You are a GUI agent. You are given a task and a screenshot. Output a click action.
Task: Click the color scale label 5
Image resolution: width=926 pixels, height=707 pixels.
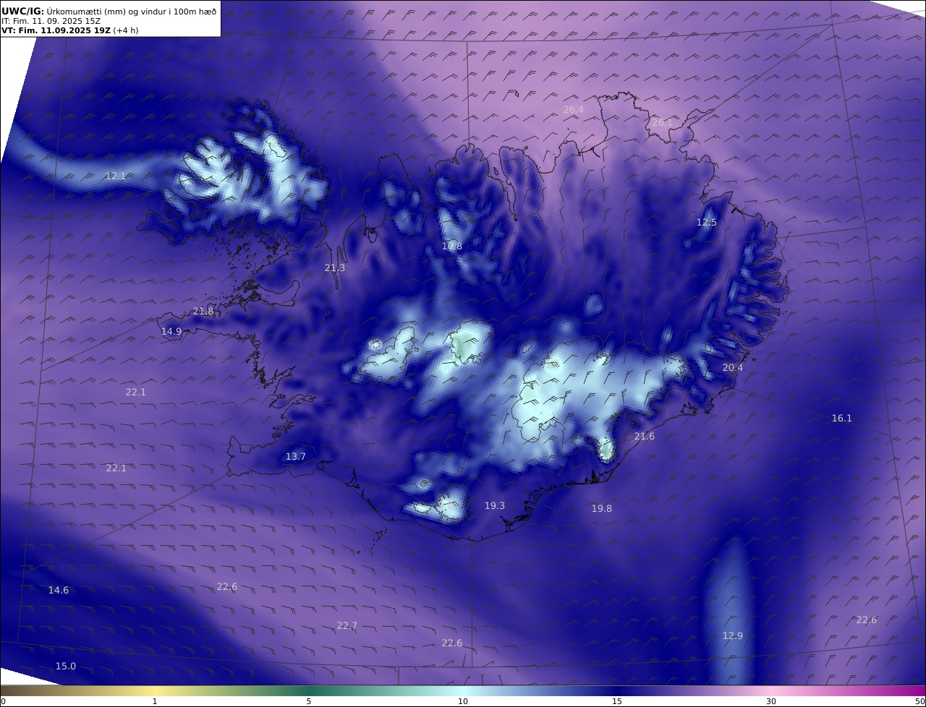(309, 702)
